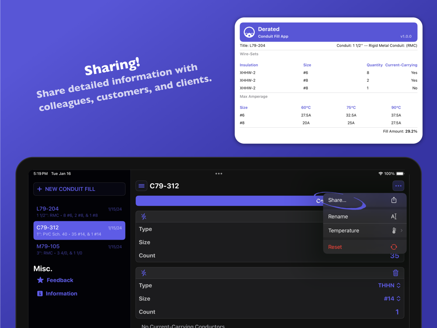Select the M79-105 conduit fill
Screen dimensions: 437x328
79,249
